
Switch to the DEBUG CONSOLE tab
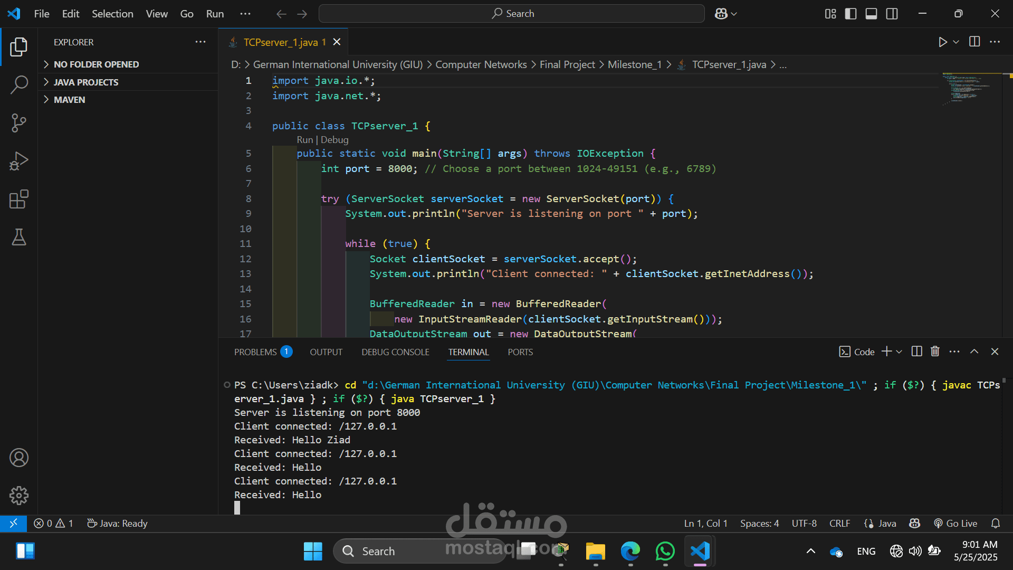395,352
